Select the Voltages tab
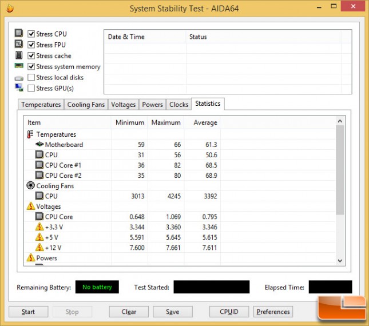The width and height of the screenshot is (369, 326). click(x=124, y=105)
